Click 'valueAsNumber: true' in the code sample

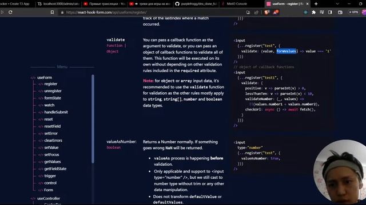(261, 158)
